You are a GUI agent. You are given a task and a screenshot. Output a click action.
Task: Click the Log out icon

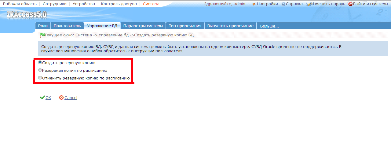pyautogui.click(x=350, y=4)
